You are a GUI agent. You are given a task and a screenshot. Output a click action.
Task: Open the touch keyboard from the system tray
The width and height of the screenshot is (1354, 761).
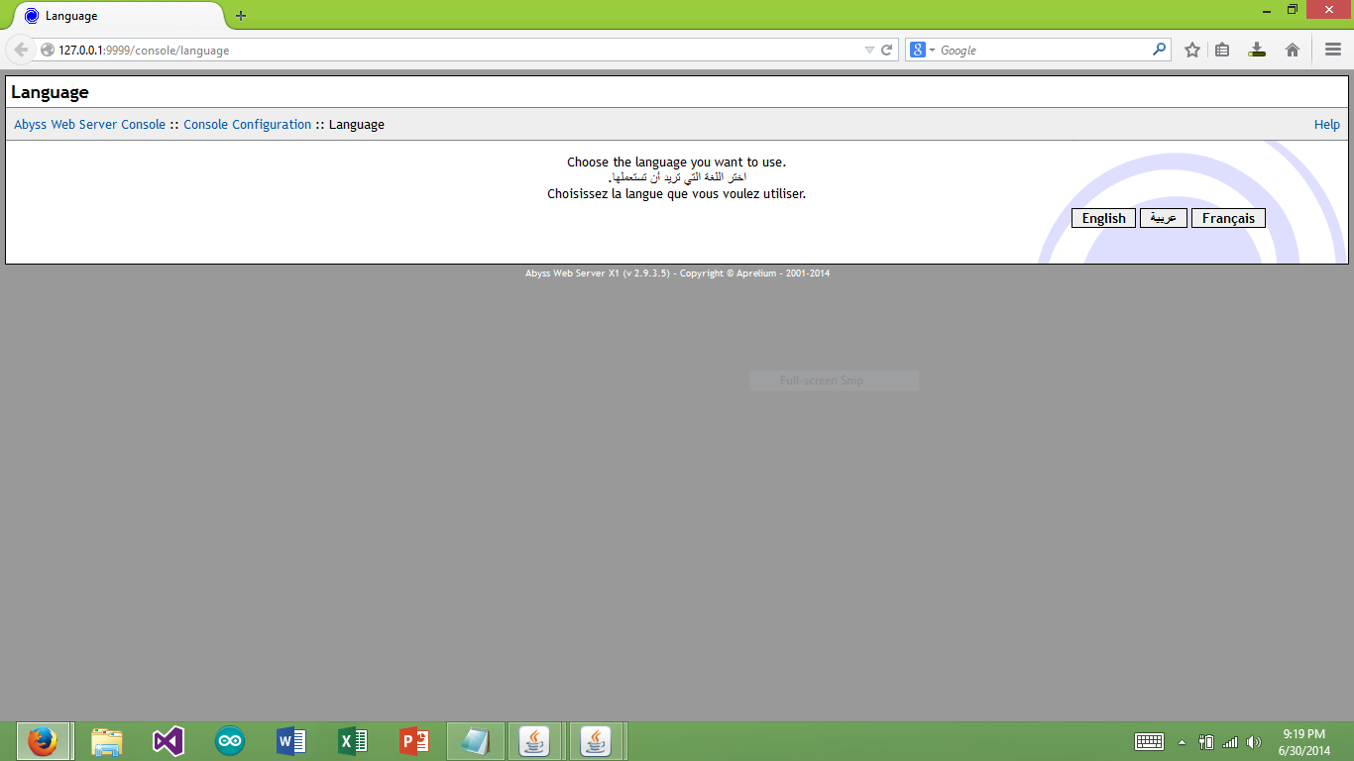tap(1149, 740)
